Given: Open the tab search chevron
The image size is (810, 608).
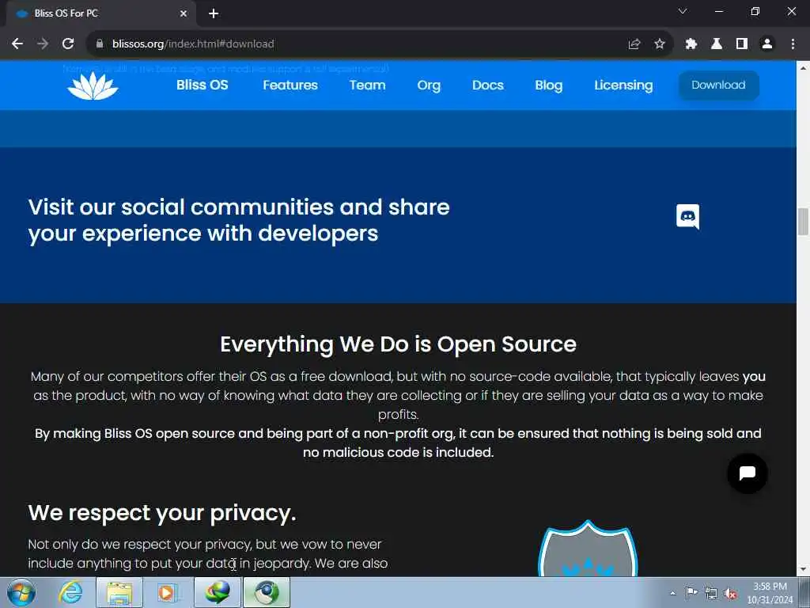Looking at the screenshot, I should point(683,11).
